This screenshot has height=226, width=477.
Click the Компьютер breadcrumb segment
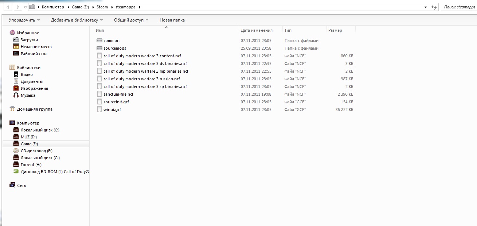tap(53, 7)
